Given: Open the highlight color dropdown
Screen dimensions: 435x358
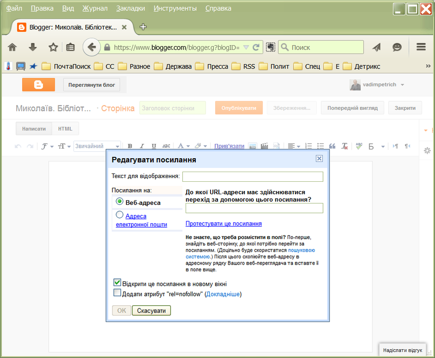Looking at the screenshot, I should click(x=201, y=146).
